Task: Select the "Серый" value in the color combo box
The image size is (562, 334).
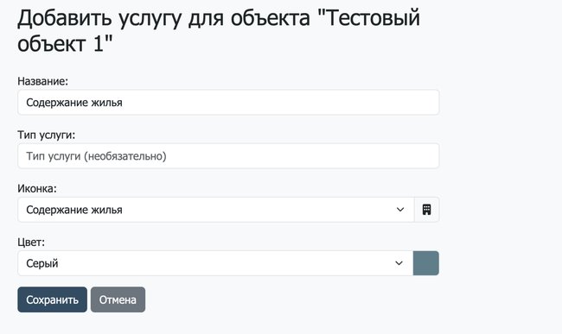Action: [x=42, y=263]
